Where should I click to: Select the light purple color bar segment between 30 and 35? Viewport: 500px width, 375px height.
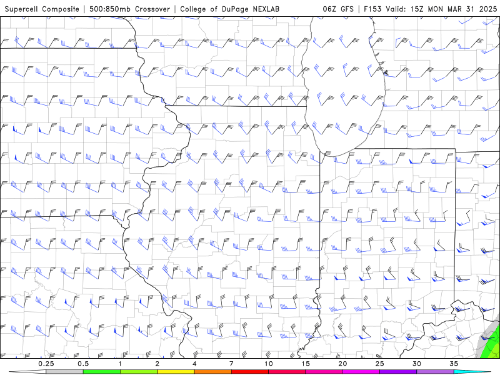[435, 372]
